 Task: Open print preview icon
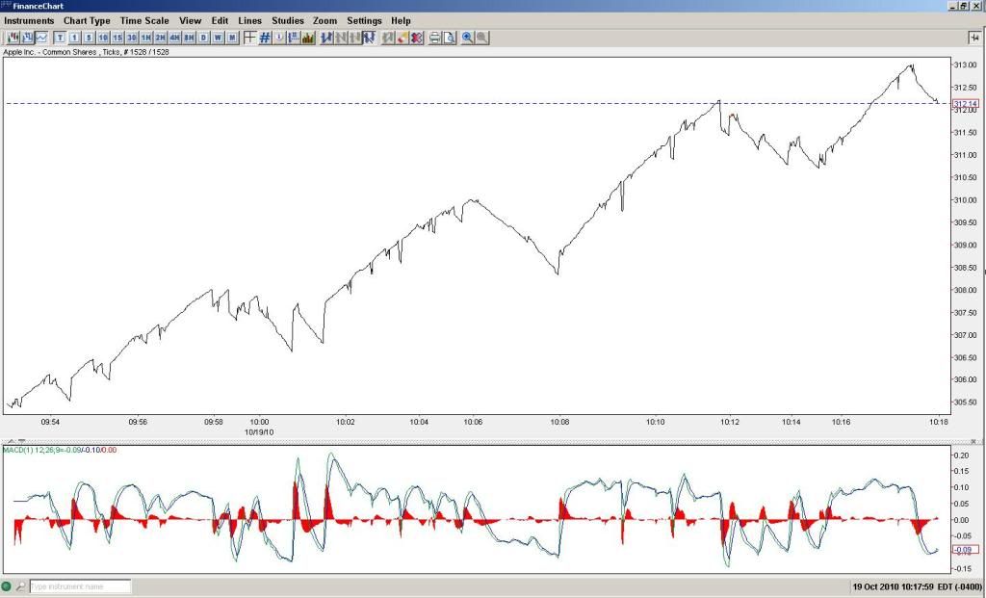[x=449, y=38]
